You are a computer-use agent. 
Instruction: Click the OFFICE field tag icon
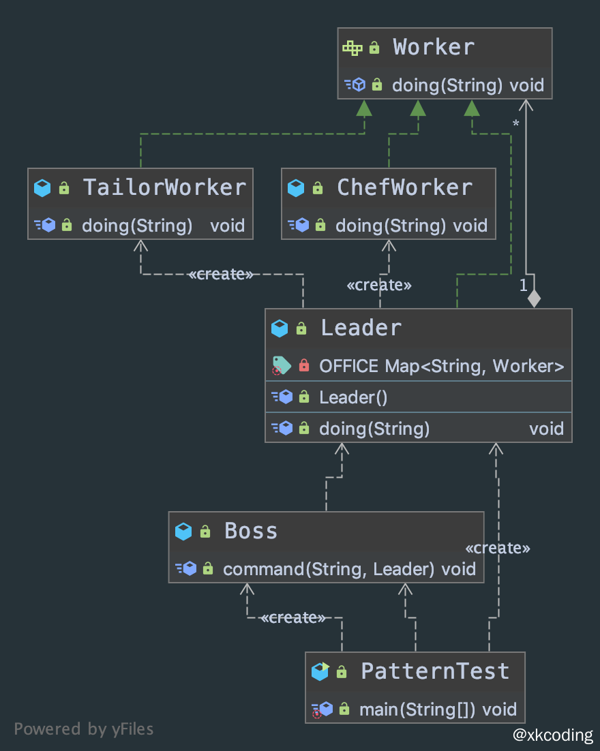[x=281, y=366]
